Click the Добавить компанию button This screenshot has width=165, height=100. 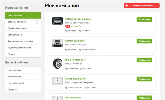coord(142,6)
